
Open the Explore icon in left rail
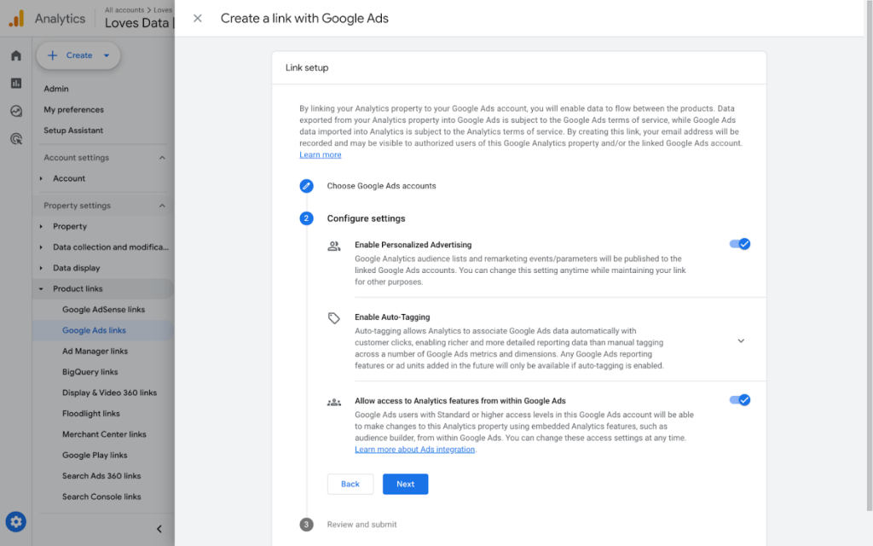coord(16,111)
